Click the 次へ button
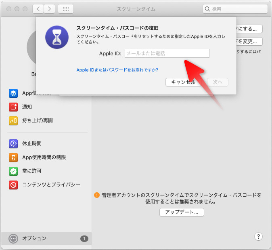272x250 pixels. pyautogui.click(x=218, y=82)
